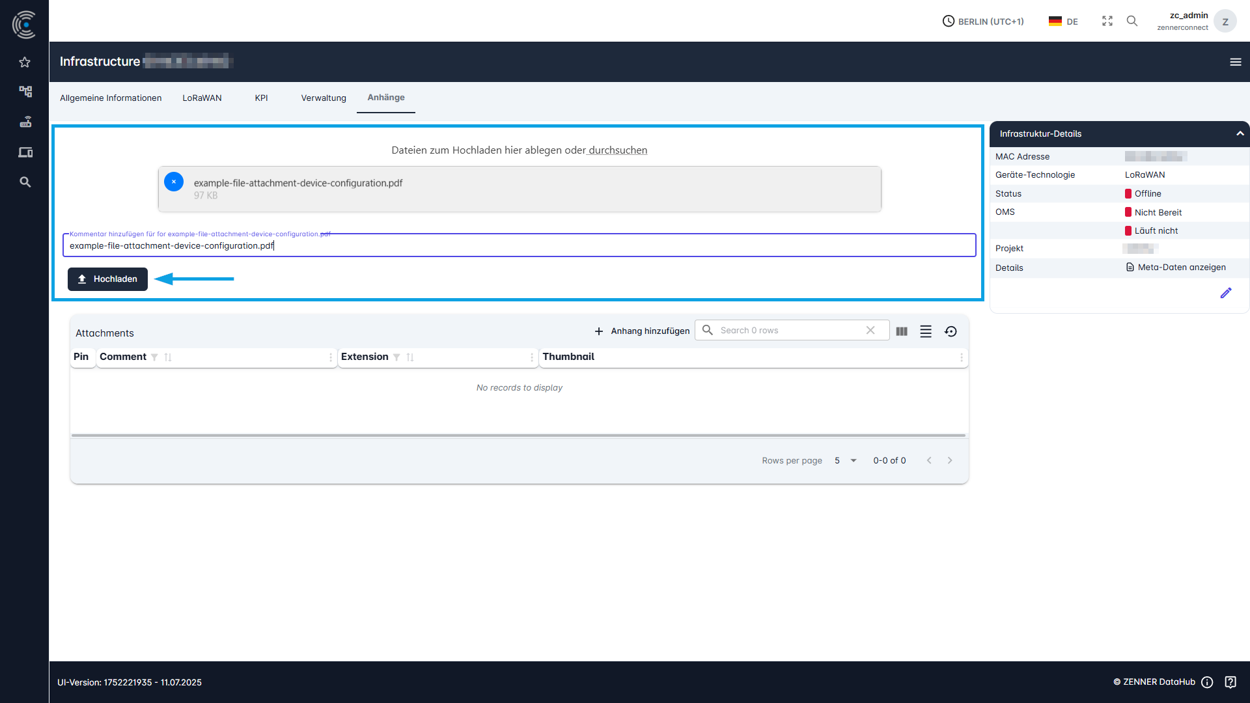This screenshot has height=703, width=1250.
Task: Switch to the LoRaWAN tab
Action: coord(202,98)
